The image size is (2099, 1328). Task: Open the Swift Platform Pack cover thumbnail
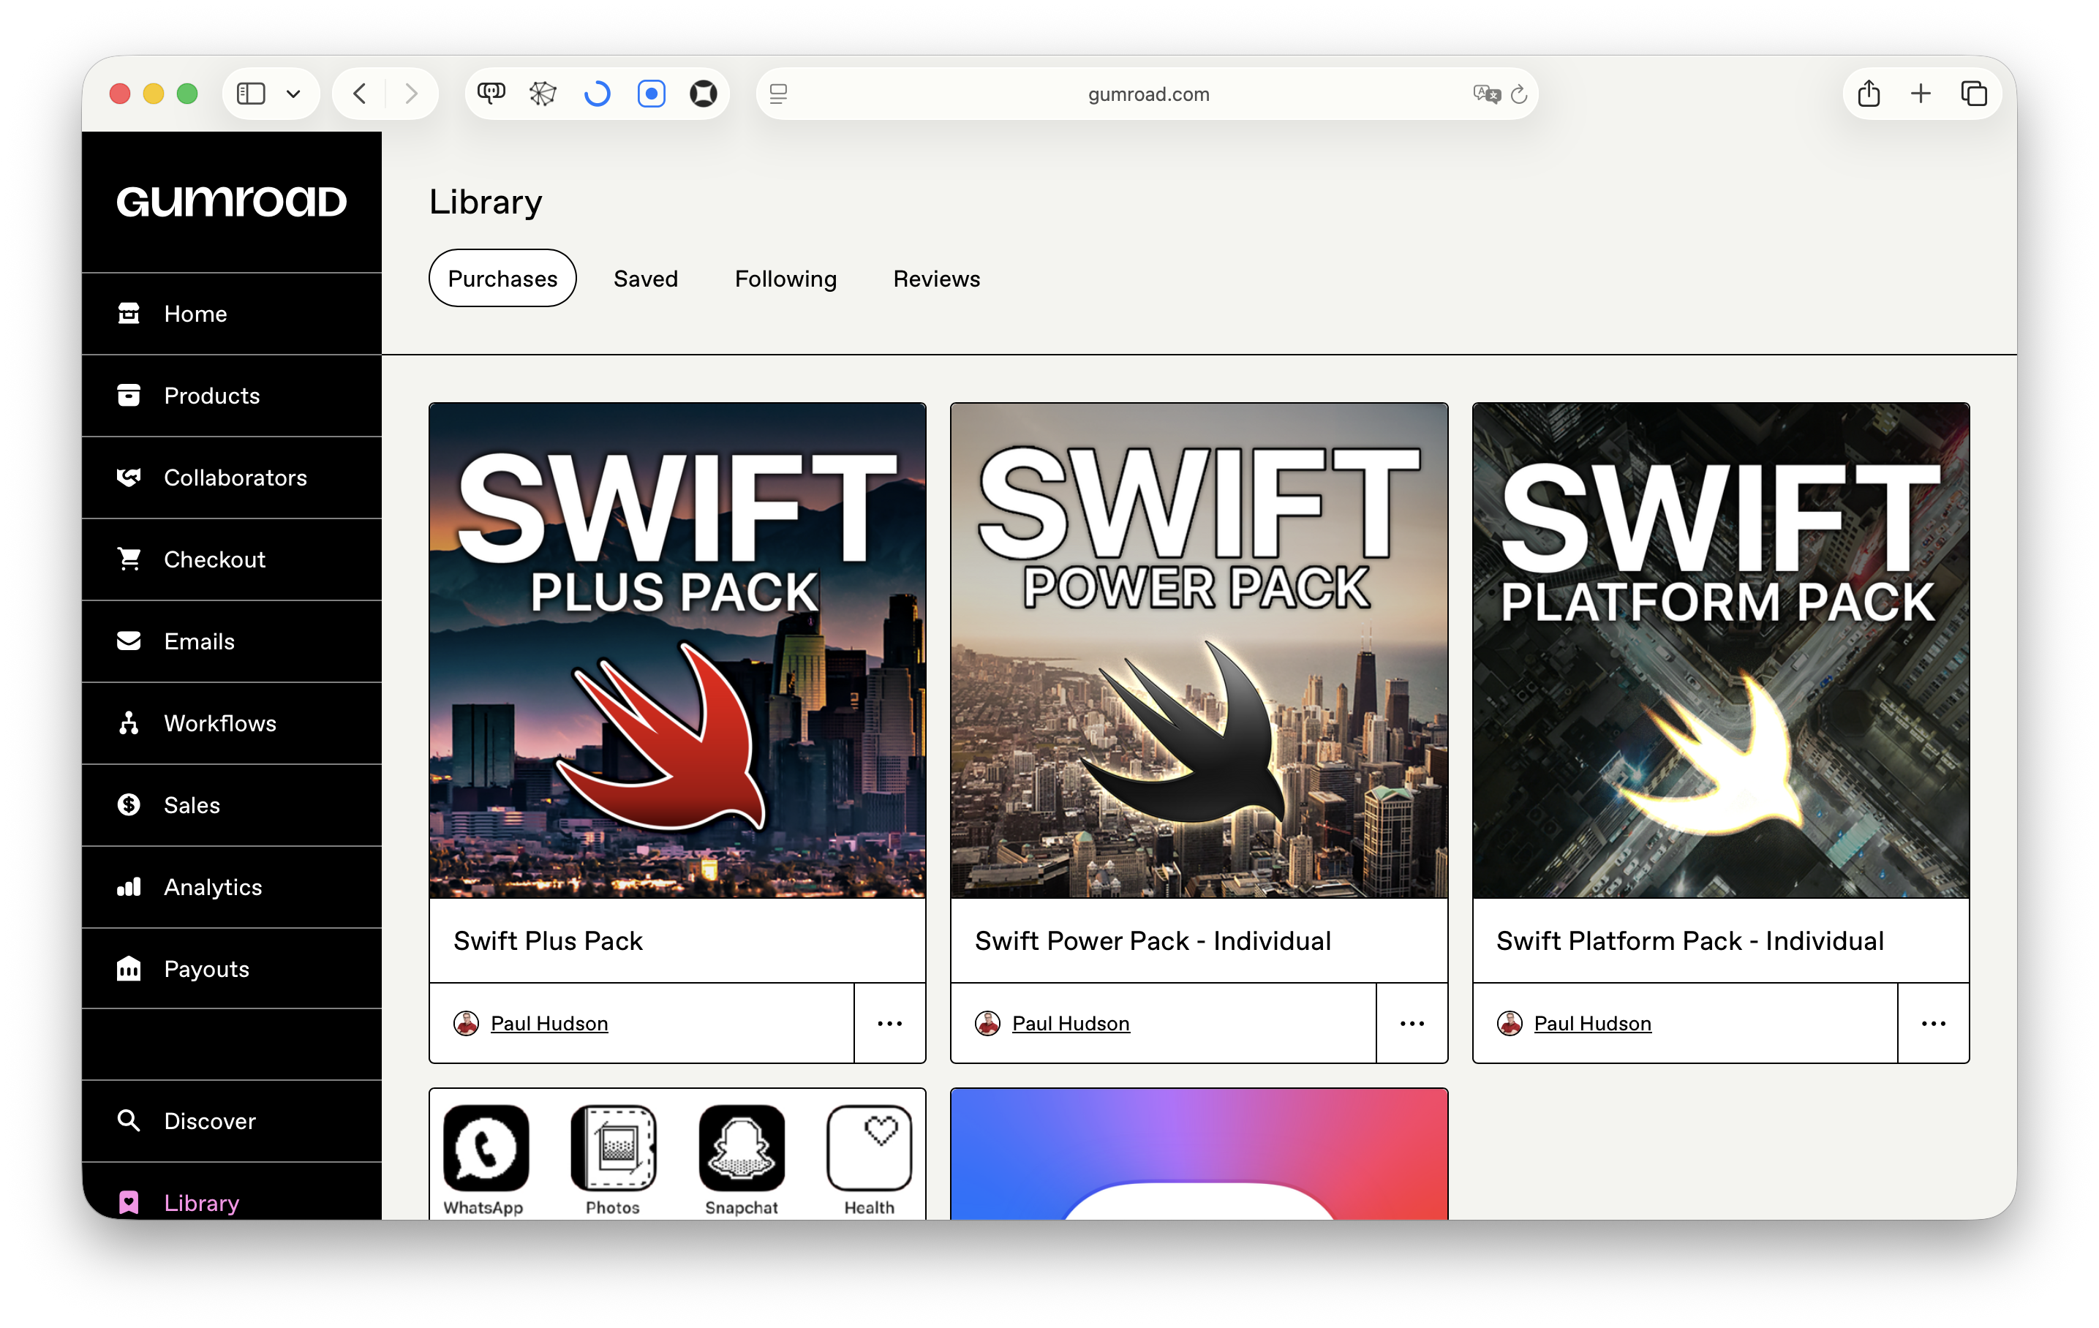click(x=1720, y=650)
